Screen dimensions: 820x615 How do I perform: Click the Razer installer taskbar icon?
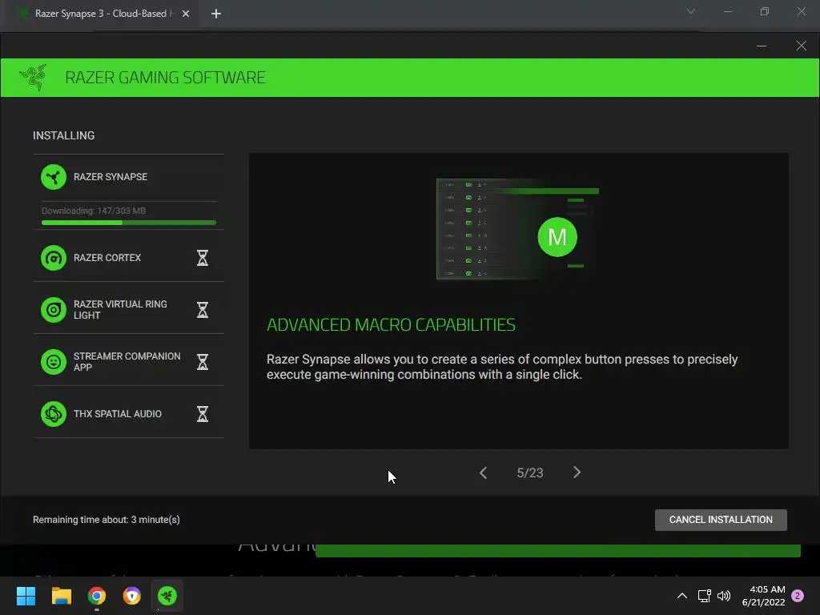tap(167, 596)
